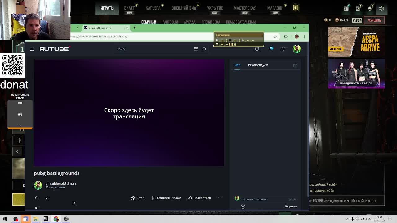The width and height of the screenshot is (397, 223).
Task: Open Google Chrome from the taskbar
Action: pyautogui.click(x=56, y=219)
